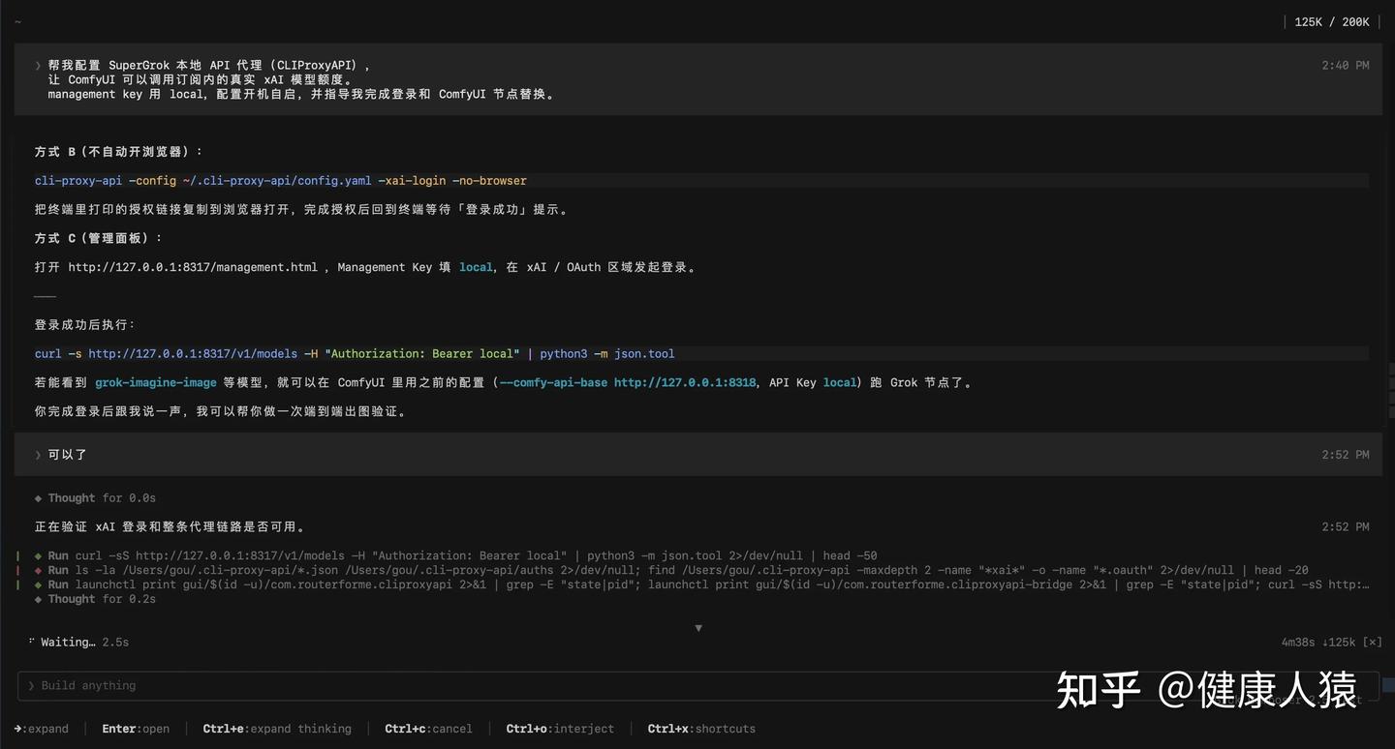Click the spinner icon beside 'Waiting…'
Image resolution: width=1395 pixels, height=749 pixels.
coord(32,642)
